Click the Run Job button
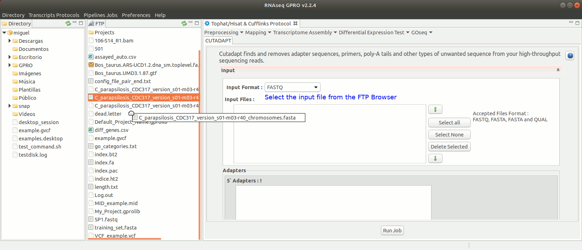The height and width of the screenshot is (250, 582). (392, 231)
